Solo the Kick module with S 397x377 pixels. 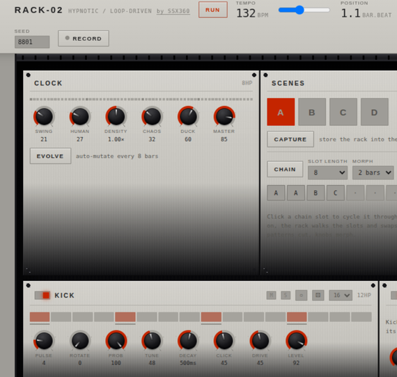point(286,295)
